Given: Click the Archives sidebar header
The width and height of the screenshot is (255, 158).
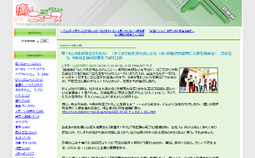Looking at the screenshot, I should tap(35, 33).
